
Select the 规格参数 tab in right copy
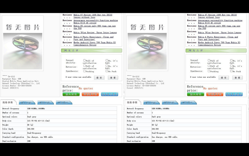133,102
